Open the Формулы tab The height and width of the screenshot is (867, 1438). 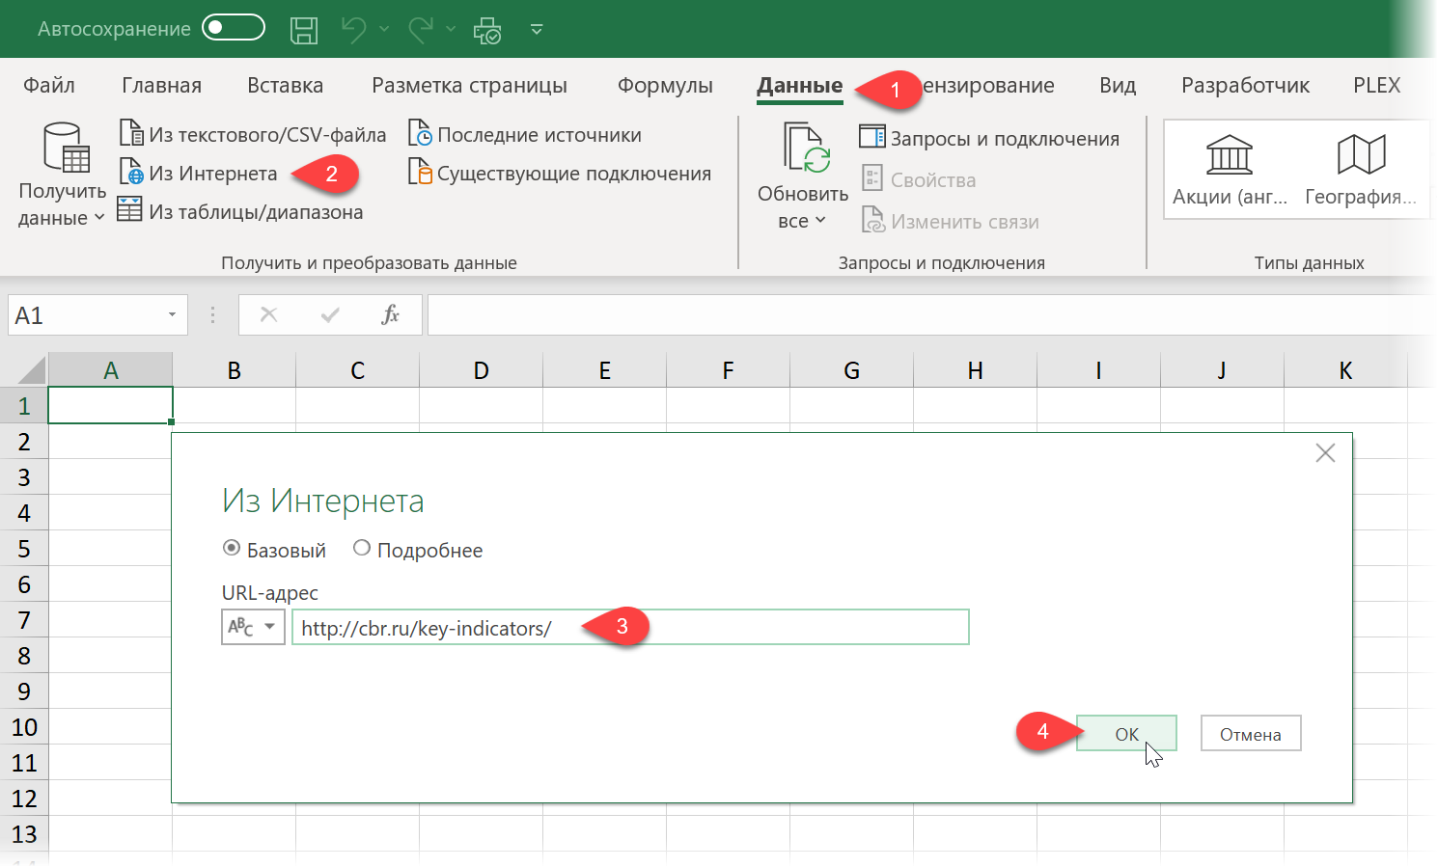[665, 85]
